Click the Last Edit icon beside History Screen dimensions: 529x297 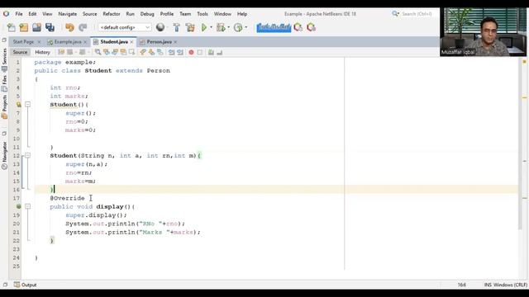(x=61, y=52)
